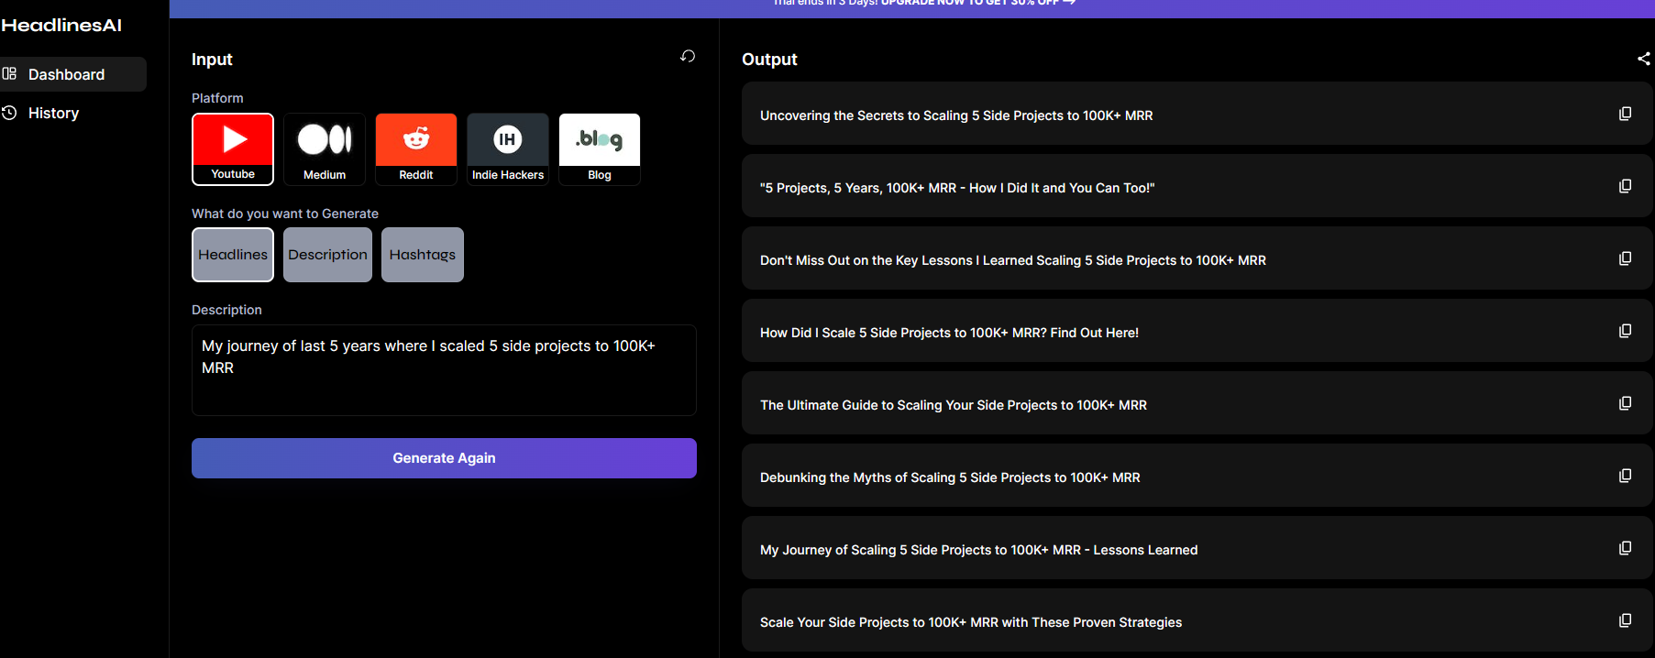Toggle Hashtags generation option
The height and width of the screenshot is (658, 1655).
click(x=423, y=255)
